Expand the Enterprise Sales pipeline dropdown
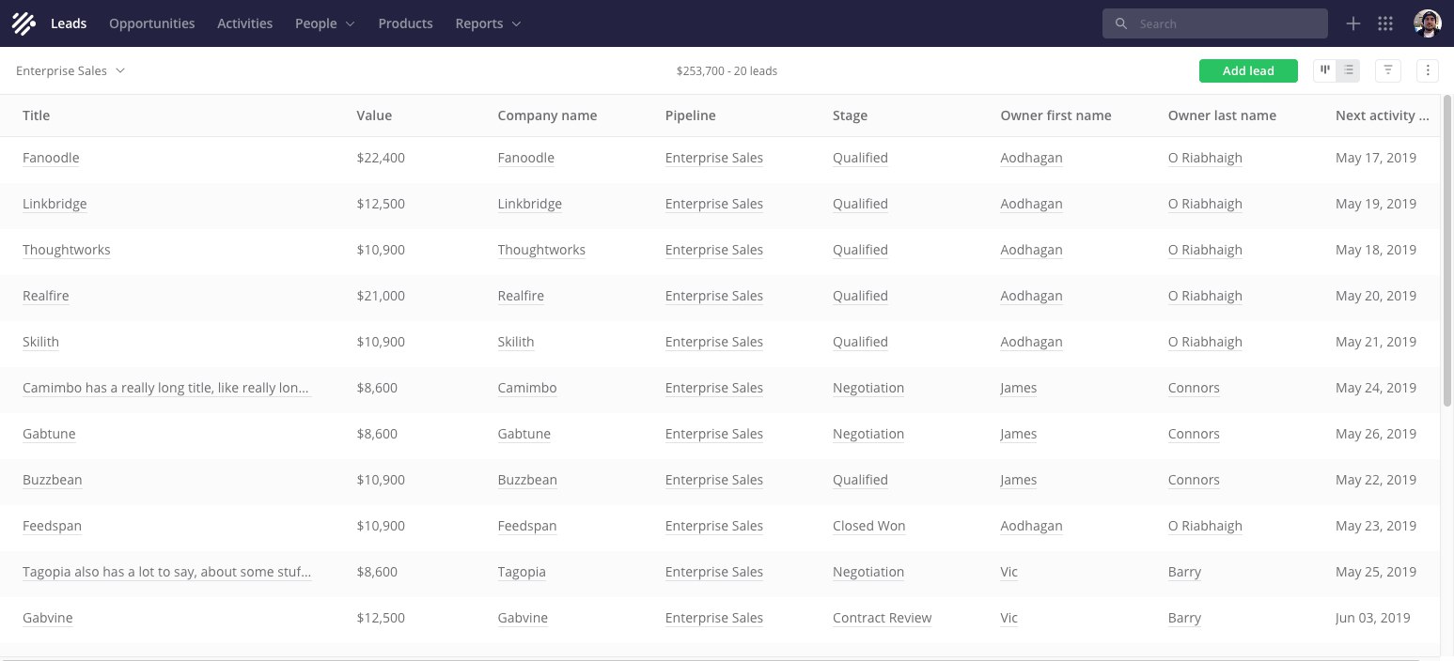1454x661 pixels. [x=70, y=70]
